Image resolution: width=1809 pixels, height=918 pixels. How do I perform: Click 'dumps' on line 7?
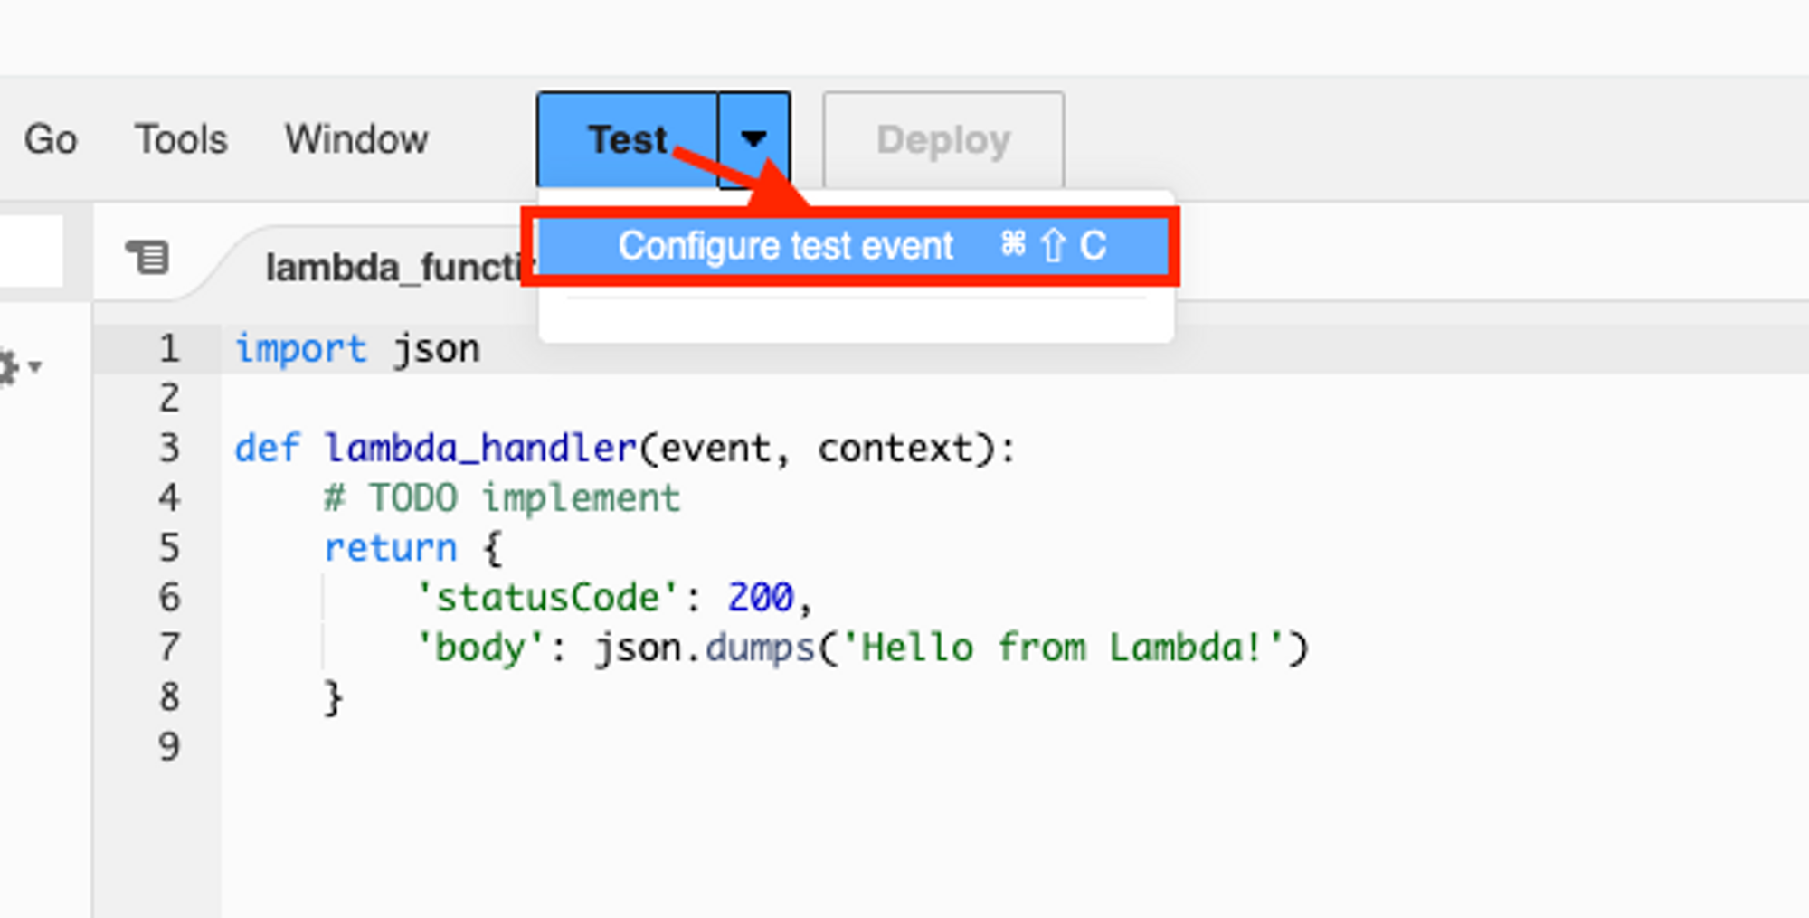(x=760, y=648)
